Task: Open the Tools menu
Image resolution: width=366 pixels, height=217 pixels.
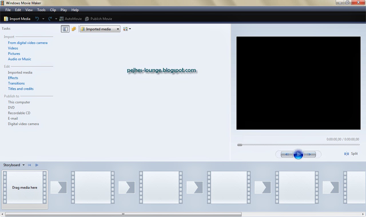Action: click(41, 10)
